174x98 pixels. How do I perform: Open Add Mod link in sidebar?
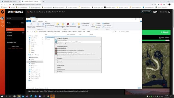pos(12,42)
